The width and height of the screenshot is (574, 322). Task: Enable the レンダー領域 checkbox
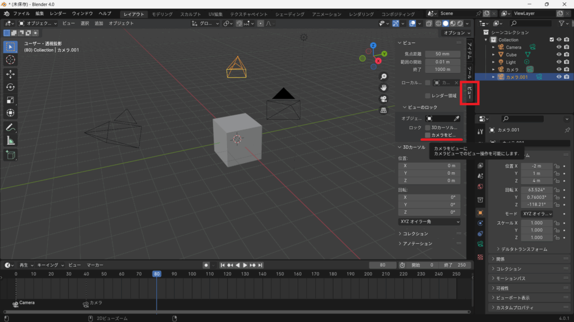(428, 96)
